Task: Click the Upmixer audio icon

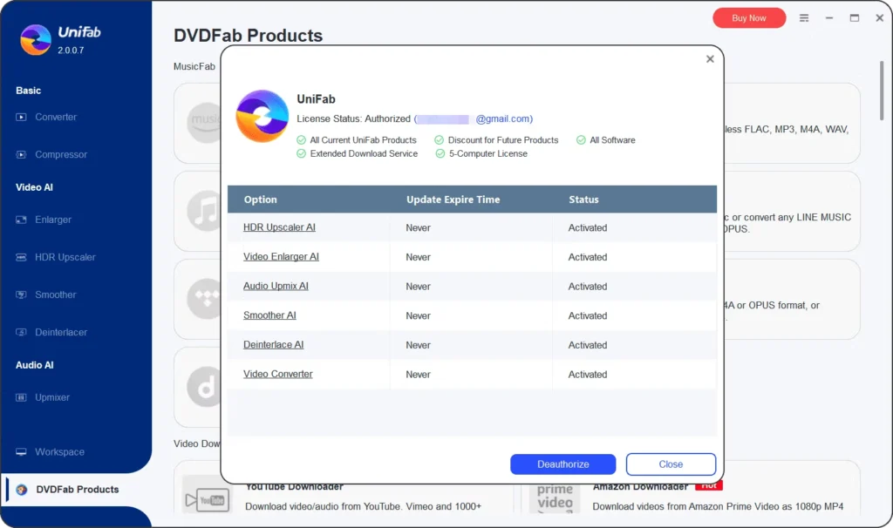Action: click(22, 397)
